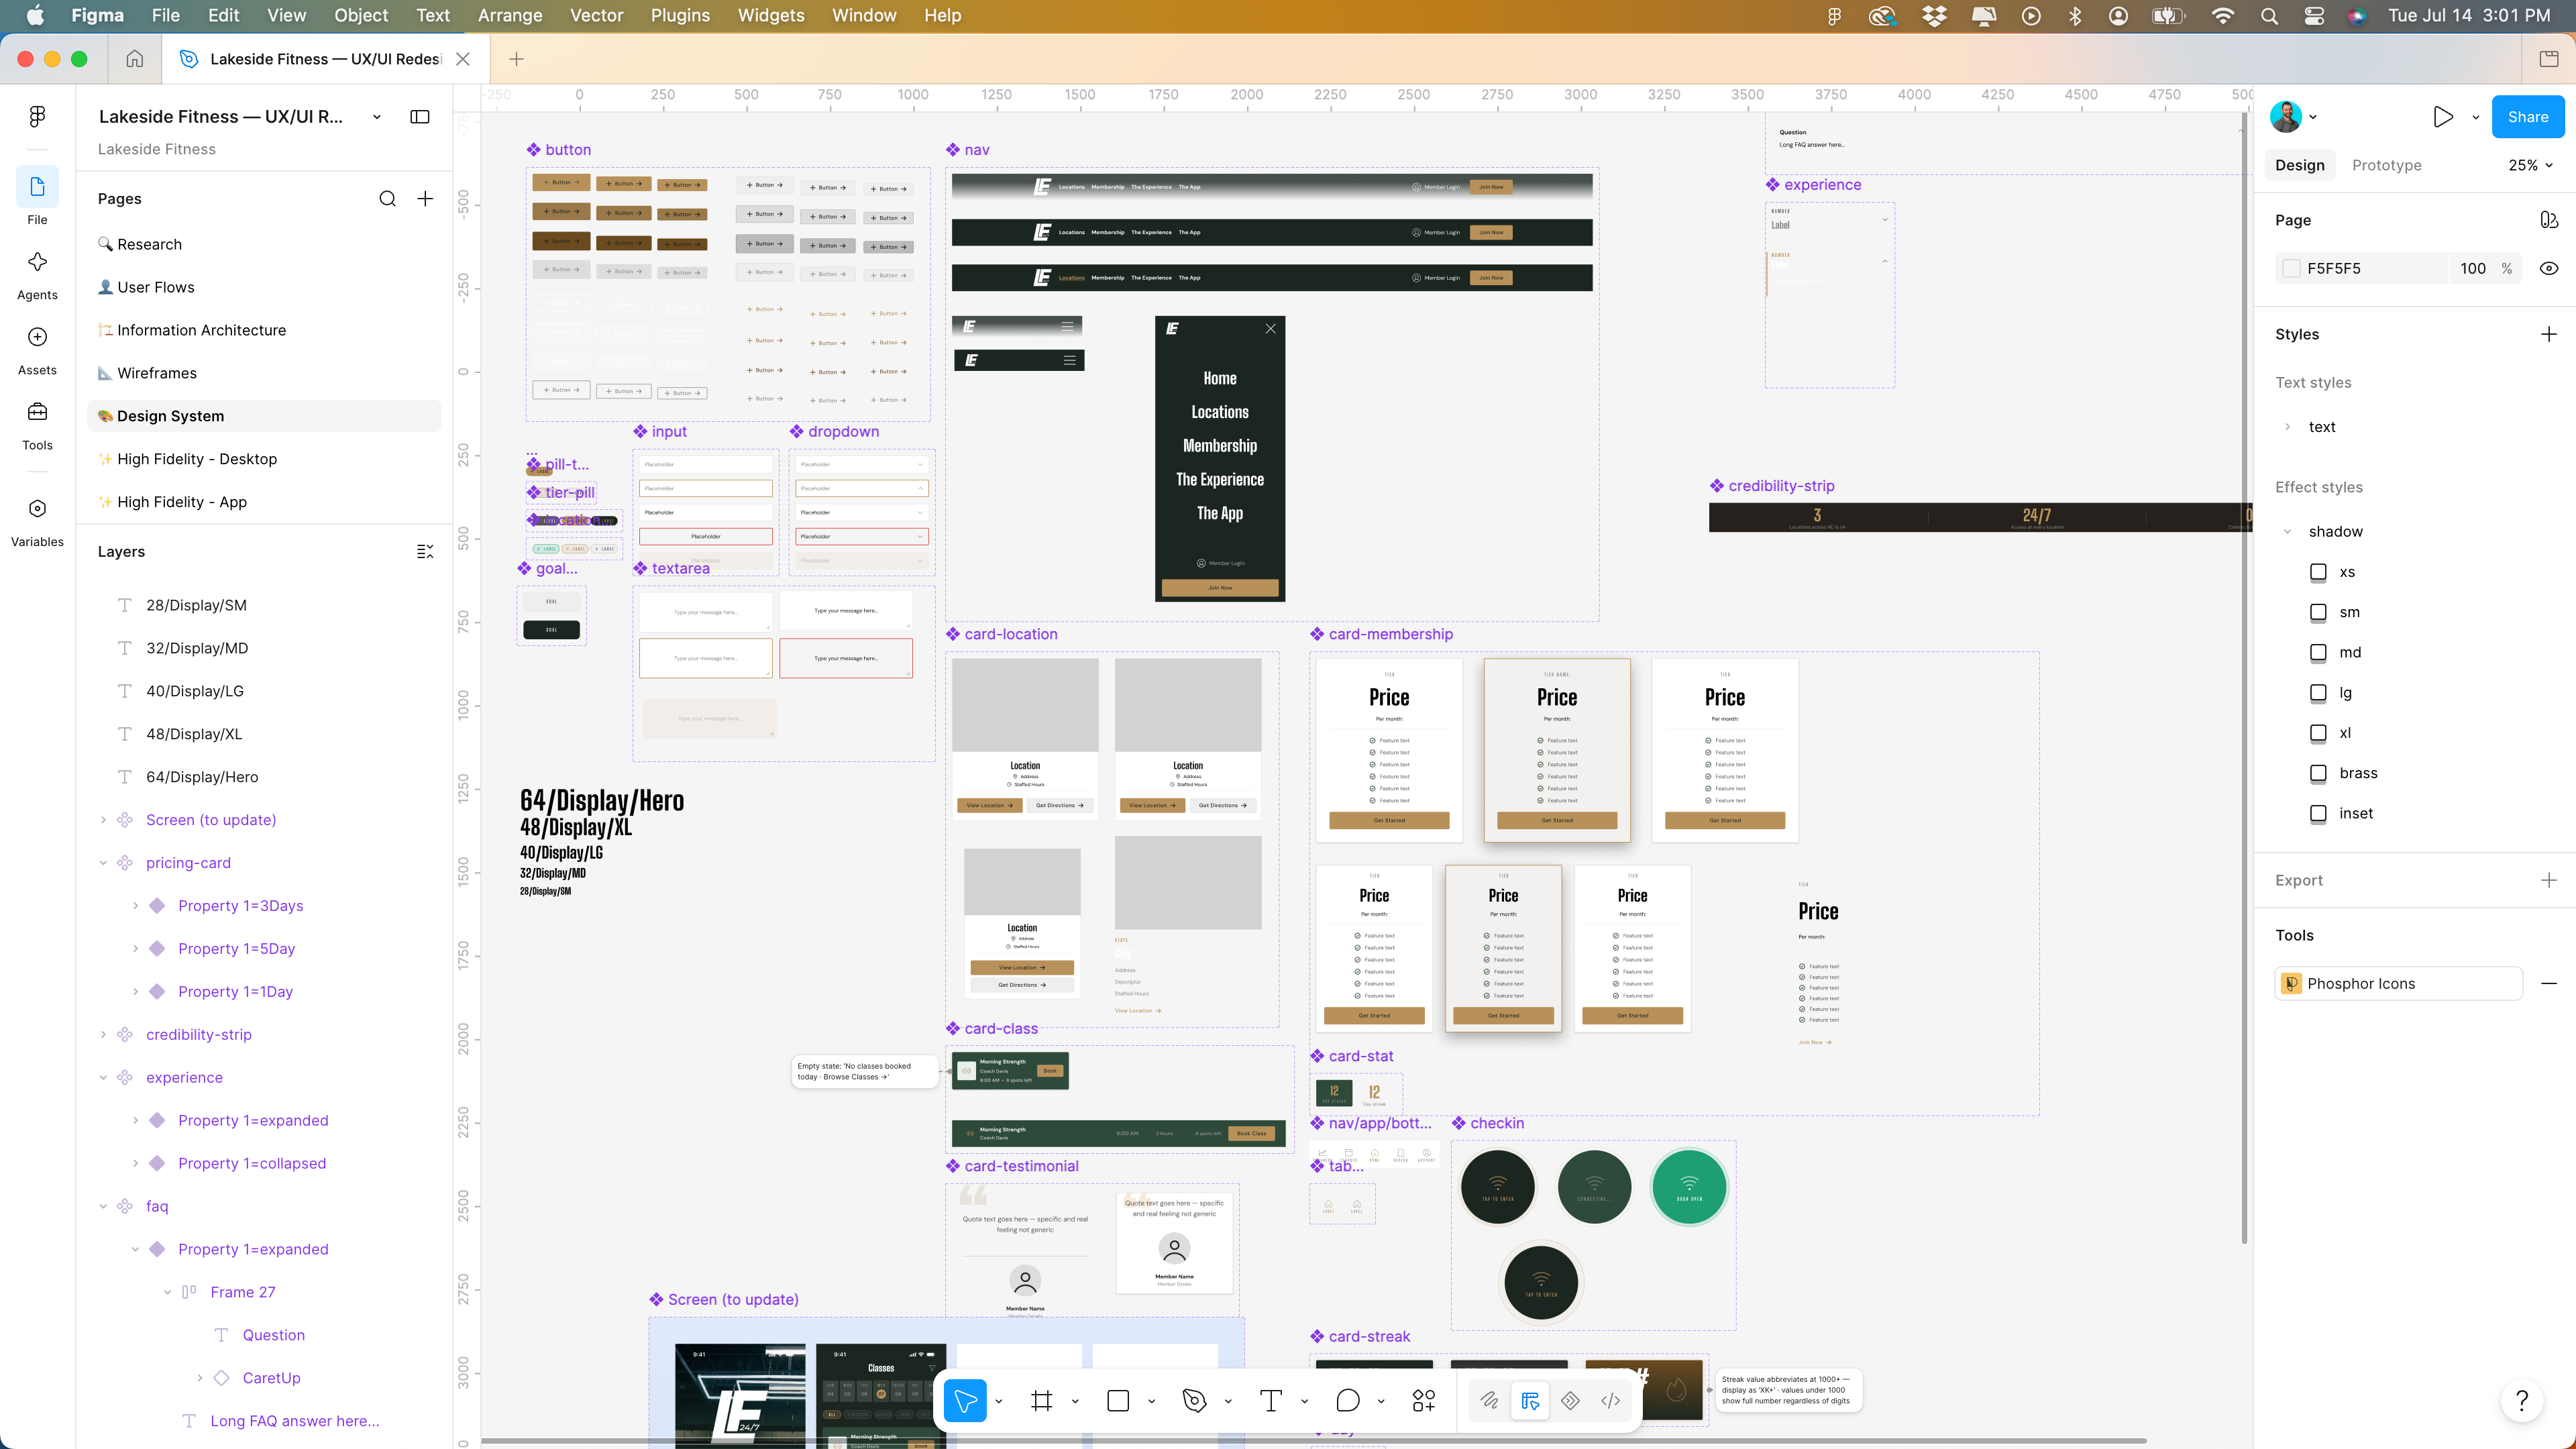2576x1449 pixels.
Task: Switch to Draw mode in toolbar
Action: point(1489,1401)
